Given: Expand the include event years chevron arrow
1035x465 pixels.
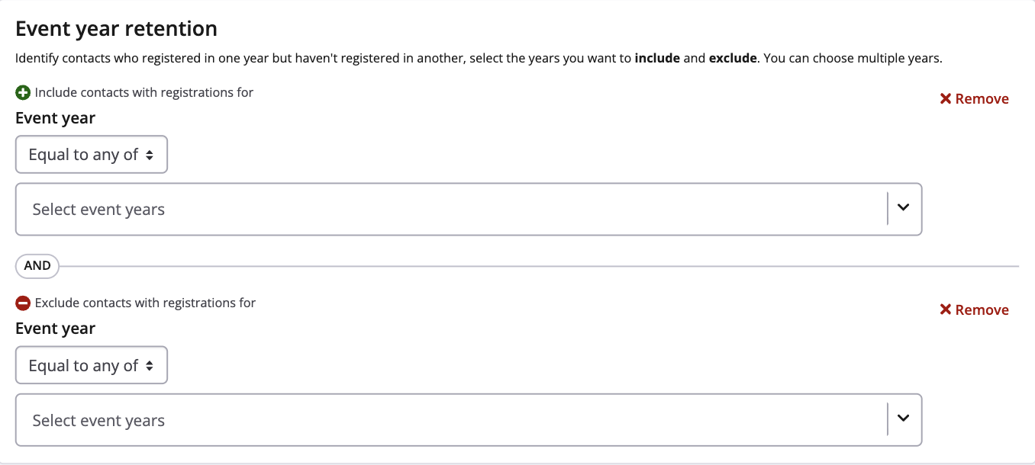Looking at the screenshot, I should (904, 209).
